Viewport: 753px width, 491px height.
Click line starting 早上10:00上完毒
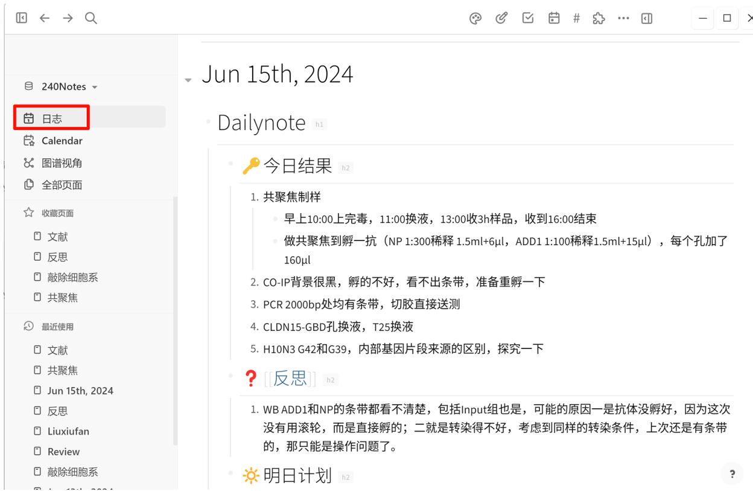pyautogui.click(x=440, y=219)
